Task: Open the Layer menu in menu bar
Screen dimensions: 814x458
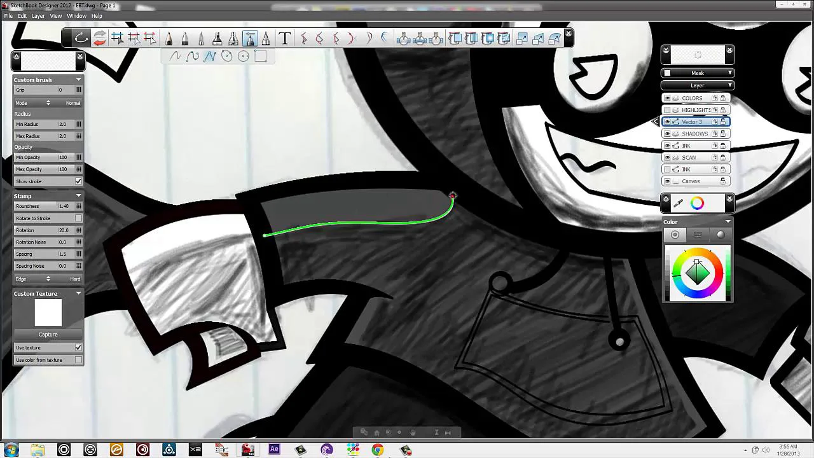Action: 38,16
